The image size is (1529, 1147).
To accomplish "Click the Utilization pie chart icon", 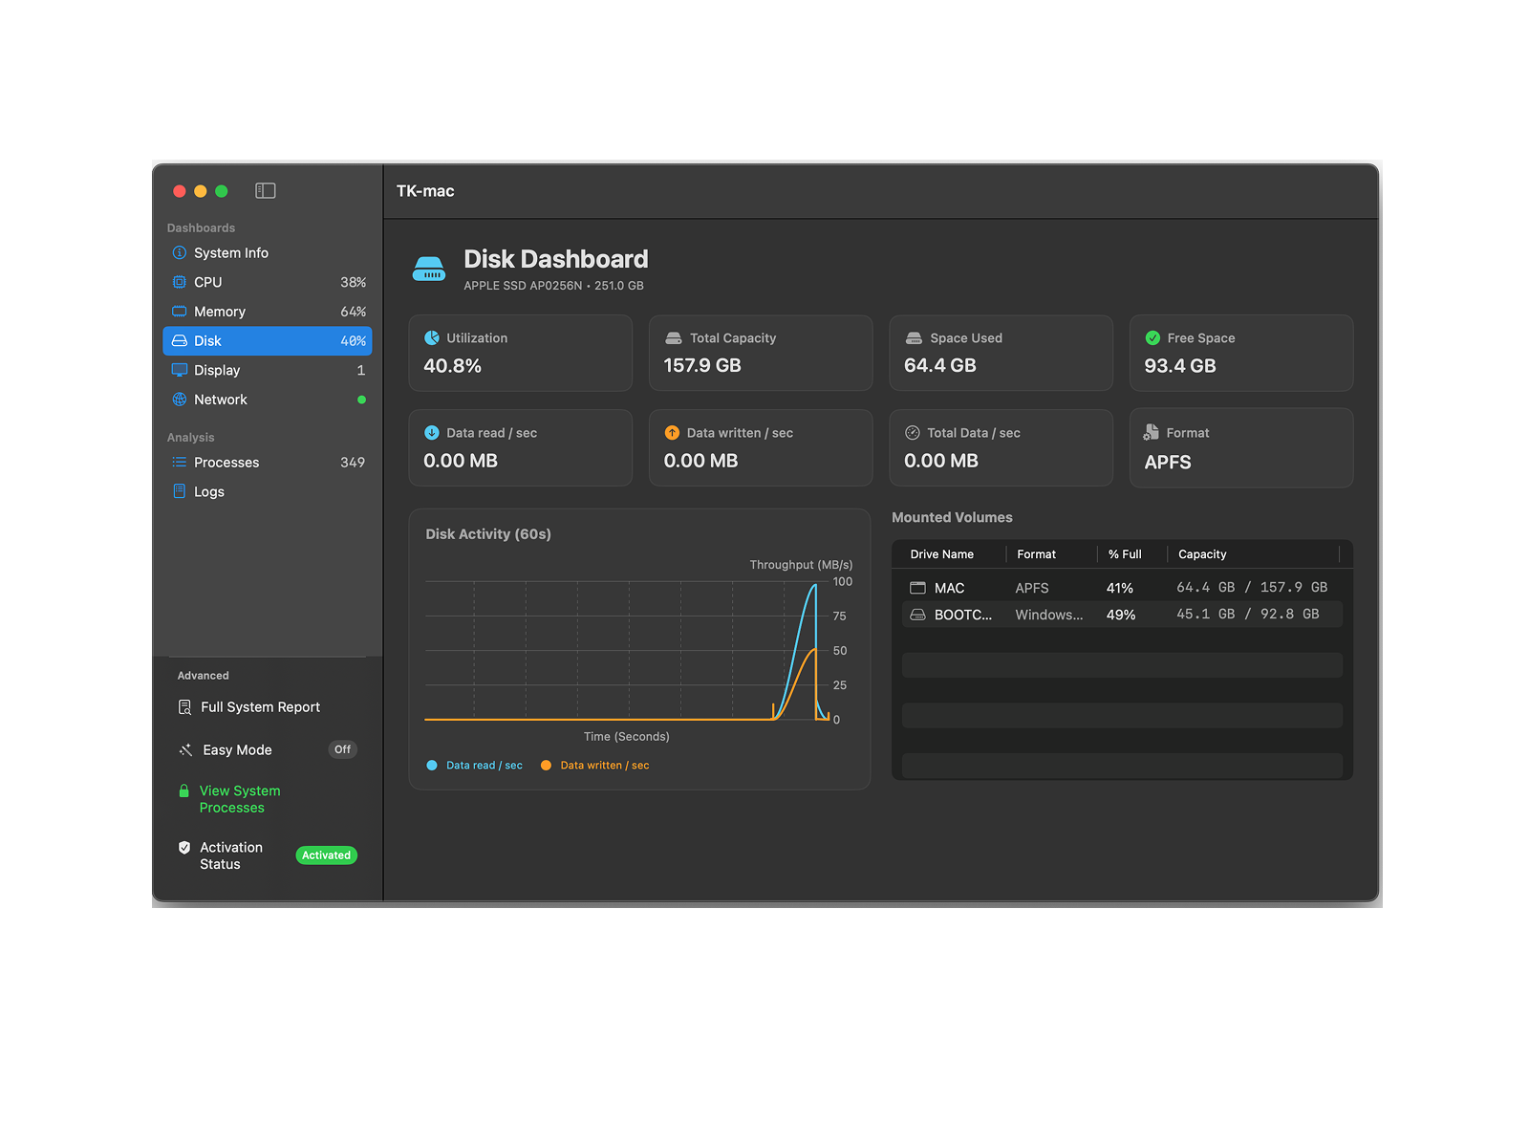I will [432, 338].
